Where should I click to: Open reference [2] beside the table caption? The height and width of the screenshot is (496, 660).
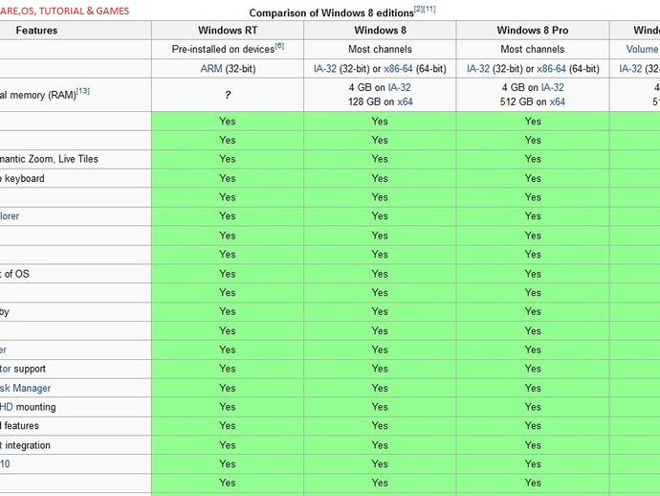(419, 9)
